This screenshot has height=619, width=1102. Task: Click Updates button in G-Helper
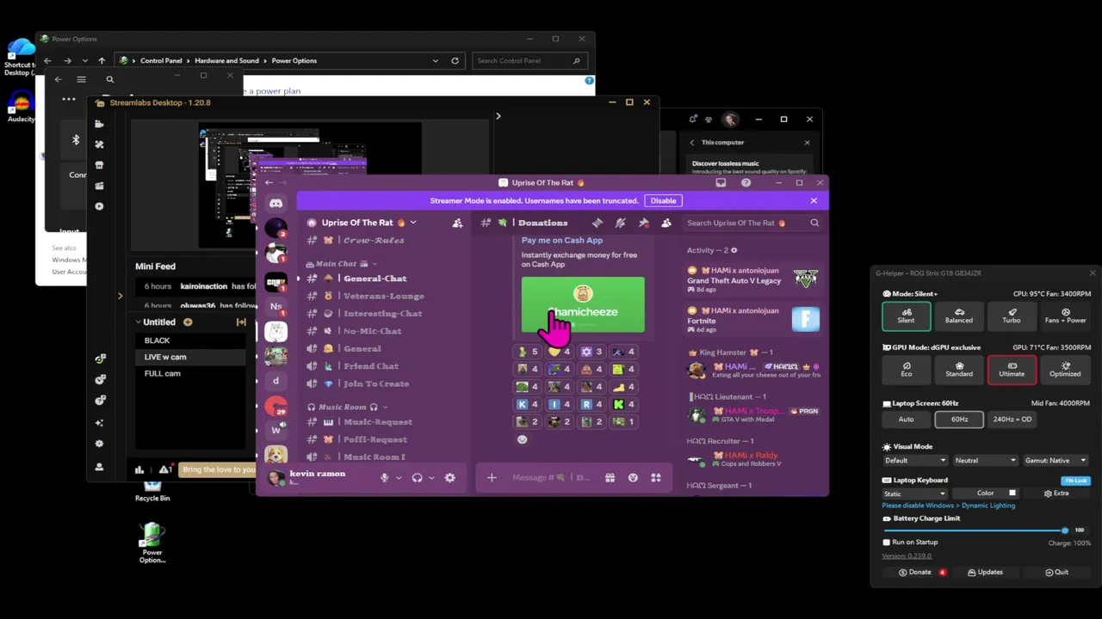click(984, 573)
